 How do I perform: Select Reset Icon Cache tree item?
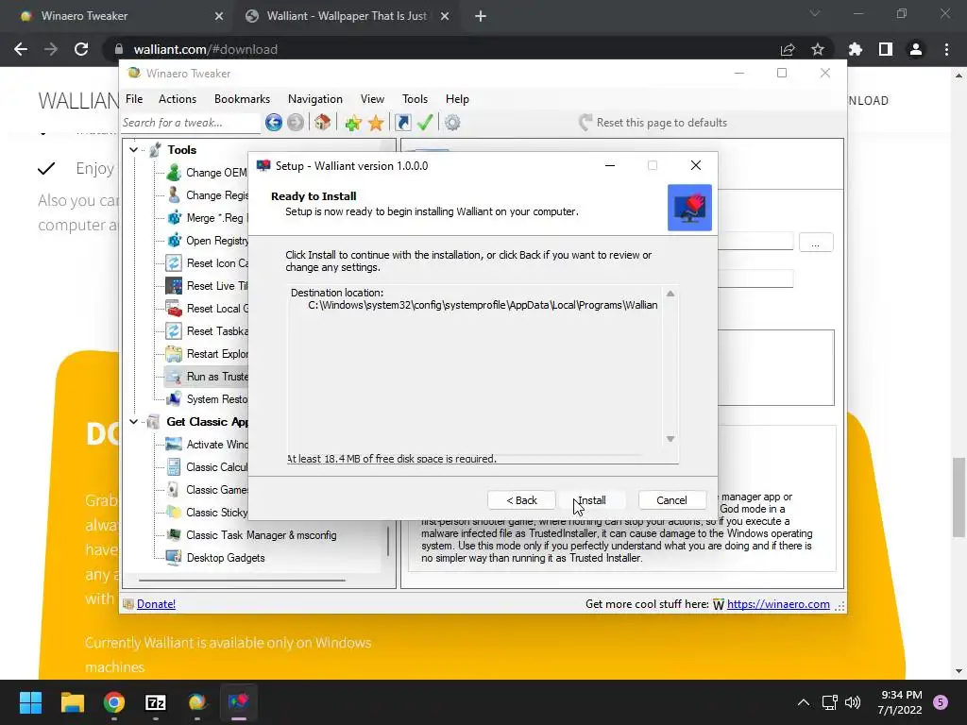[207, 263]
